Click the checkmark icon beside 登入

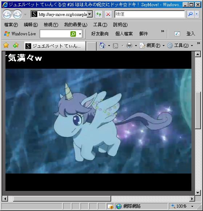click(177, 33)
